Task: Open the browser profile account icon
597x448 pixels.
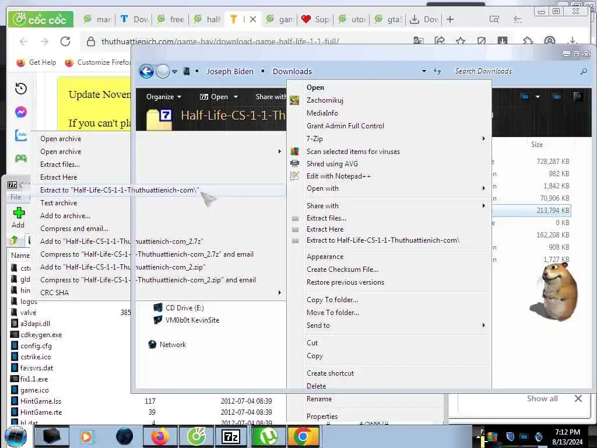Action: (549, 41)
